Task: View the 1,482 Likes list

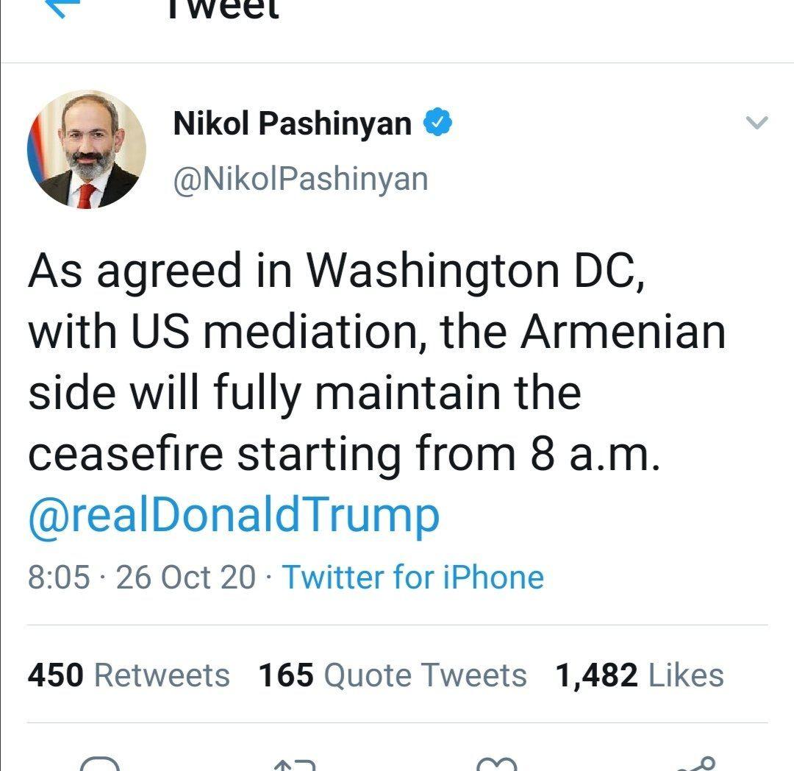Action: [640, 675]
